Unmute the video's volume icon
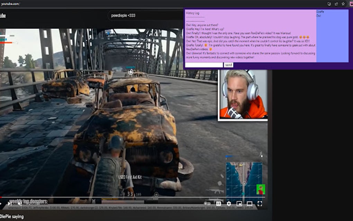 coord(20,204)
